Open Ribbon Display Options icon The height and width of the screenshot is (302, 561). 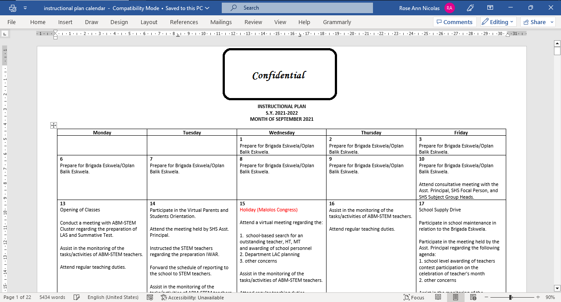[490, 8]
